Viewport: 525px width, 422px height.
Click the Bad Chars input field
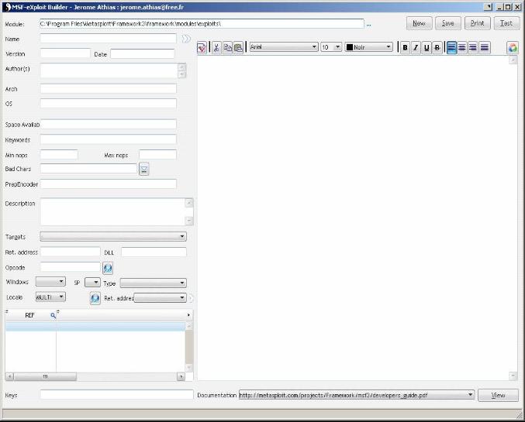88,169
